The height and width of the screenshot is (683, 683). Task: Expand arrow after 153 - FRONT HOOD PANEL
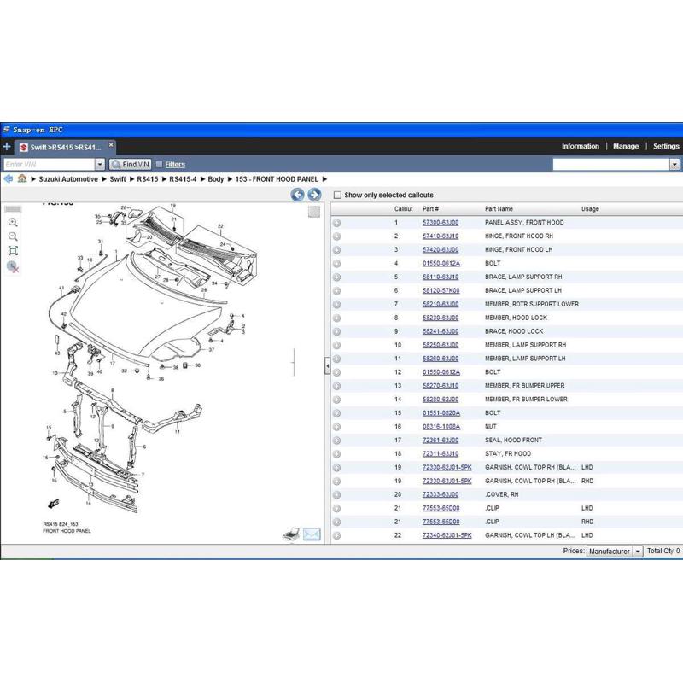324,179
